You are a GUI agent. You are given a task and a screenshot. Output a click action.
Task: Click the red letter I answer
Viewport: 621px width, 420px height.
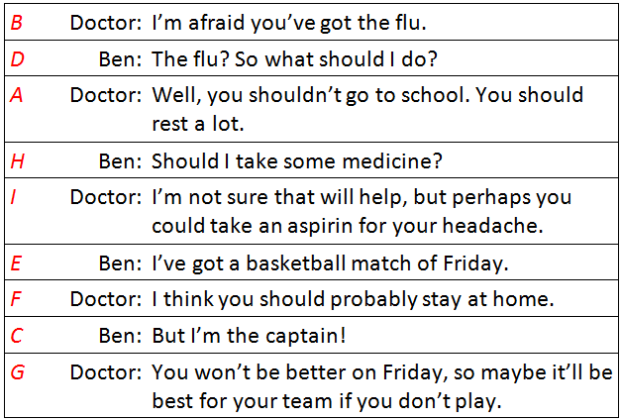pyautogui.click(x=14, y=197)
